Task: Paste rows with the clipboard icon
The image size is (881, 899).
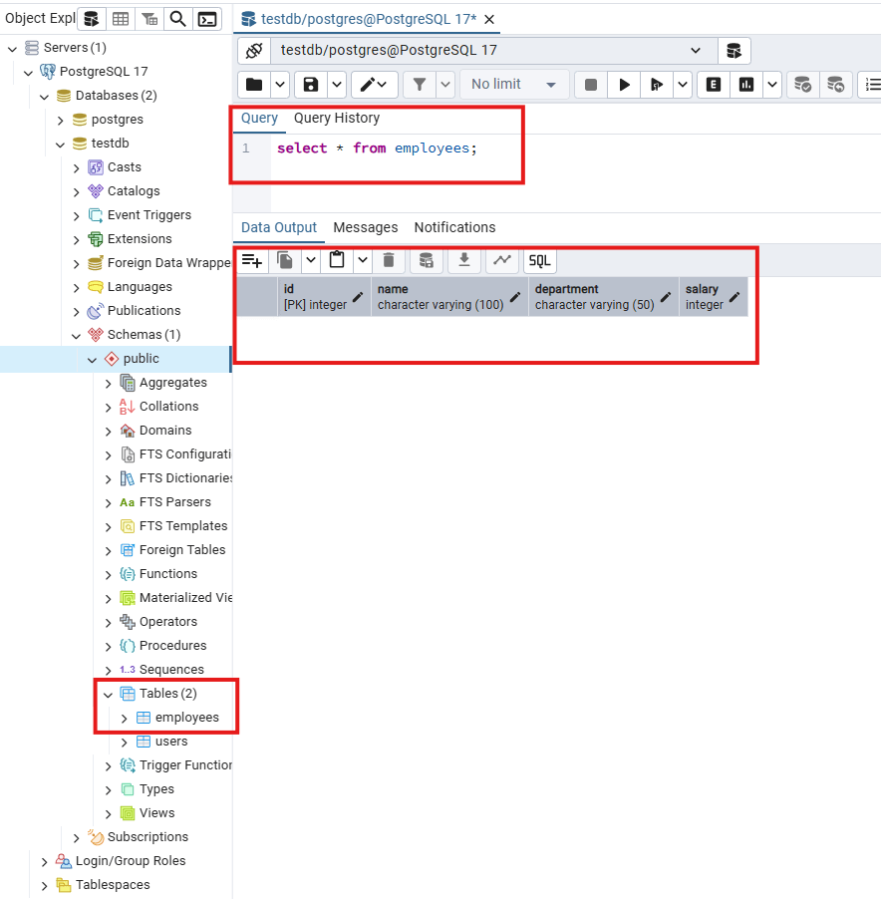Action: (337, 261)
